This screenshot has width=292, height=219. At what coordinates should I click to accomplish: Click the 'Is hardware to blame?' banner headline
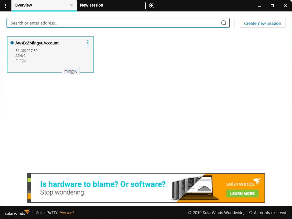103,184
